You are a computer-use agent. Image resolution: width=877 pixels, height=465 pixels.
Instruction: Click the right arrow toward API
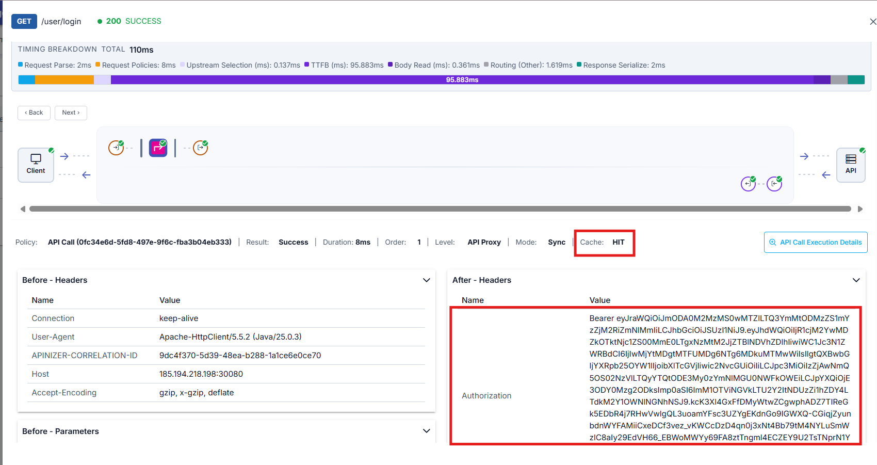click(x=804, y=156)
